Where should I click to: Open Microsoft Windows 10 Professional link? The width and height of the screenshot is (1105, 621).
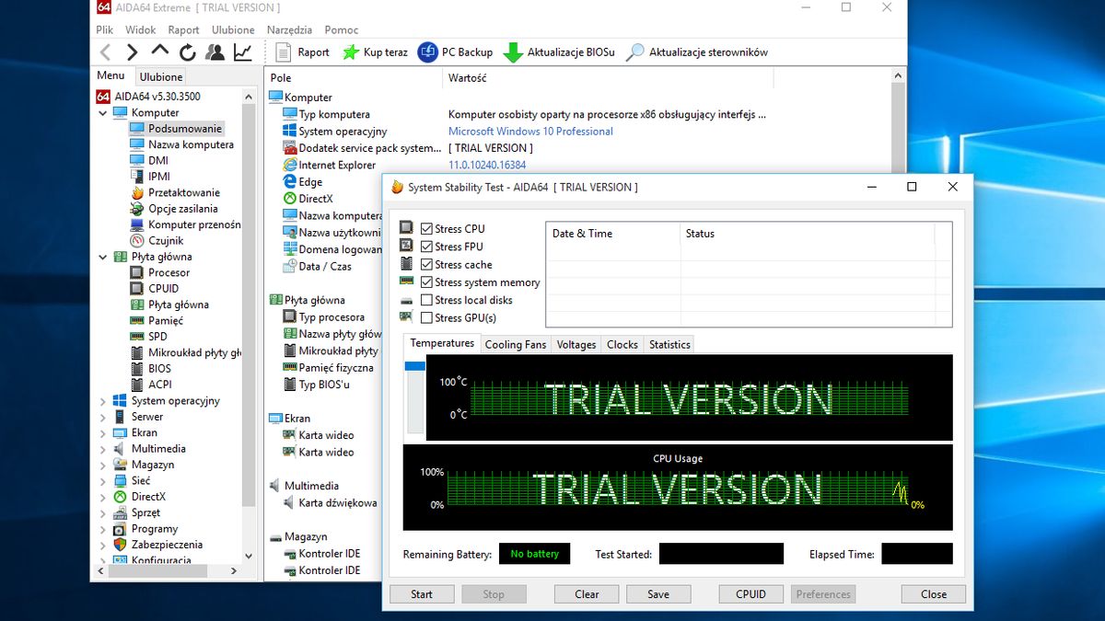(x=530, y=132)
